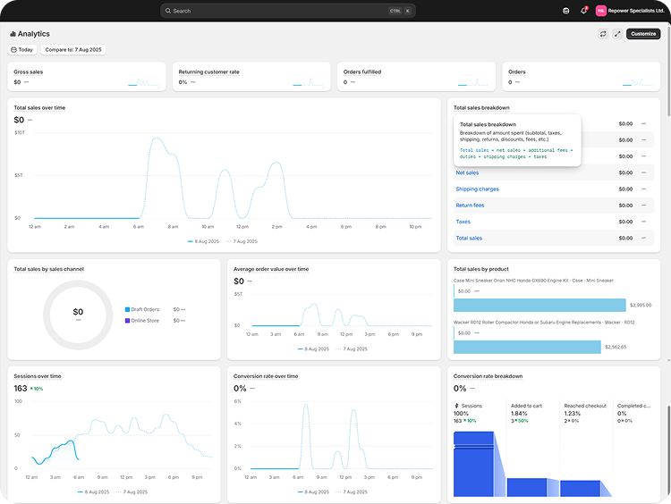Click the search magnifier icon
The height and width of the screenshot is (504, 671).
[168, 11]
